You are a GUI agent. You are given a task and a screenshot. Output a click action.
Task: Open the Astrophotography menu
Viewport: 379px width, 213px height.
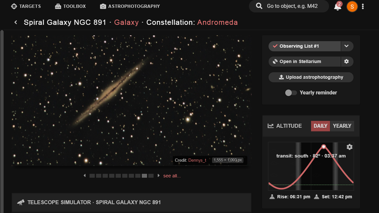(130, 6)
